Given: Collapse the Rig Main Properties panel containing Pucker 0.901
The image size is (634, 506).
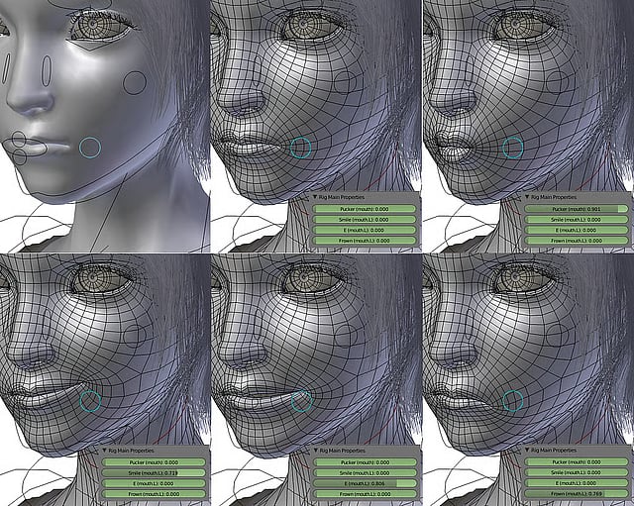Looking at the screenshot, I should point(527,197).
